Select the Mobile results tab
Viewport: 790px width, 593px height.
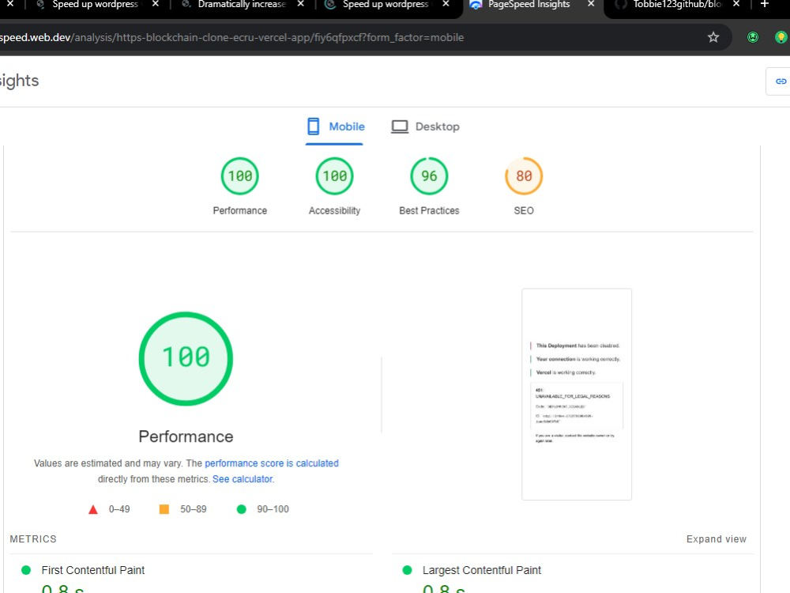pyautogui.click(x=335, y=127)
